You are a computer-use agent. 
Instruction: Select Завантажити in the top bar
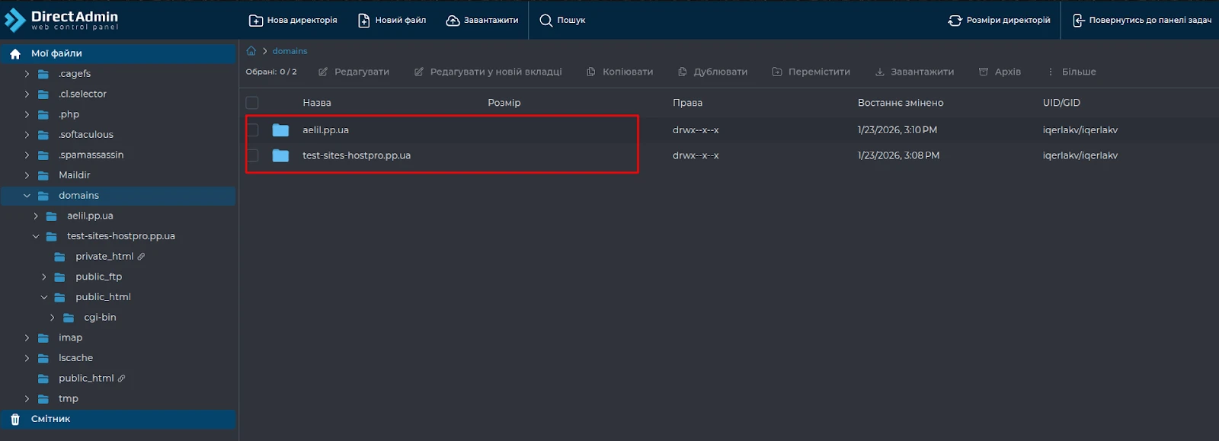click(x=482, y=21)
